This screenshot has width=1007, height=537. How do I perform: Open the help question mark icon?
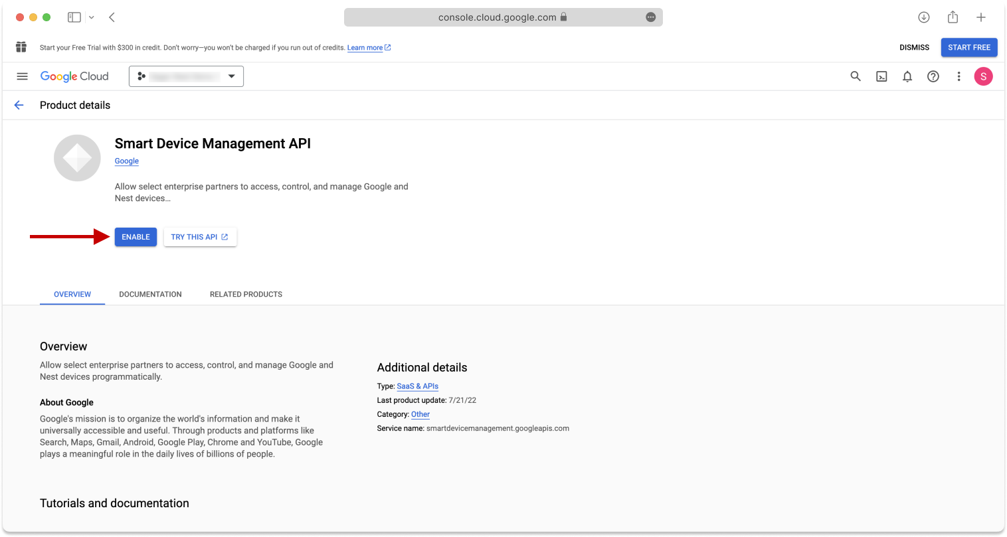933,76
